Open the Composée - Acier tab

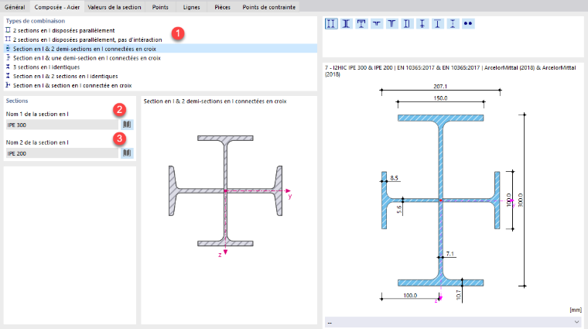tap(57, 7)
